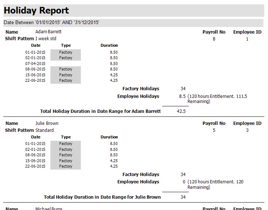This screenshot has height=210, width=268.
Task: Click Adam Barrett's Employee Holidays value 8.5
Action: pyautogui.click(x=182, y=96)
